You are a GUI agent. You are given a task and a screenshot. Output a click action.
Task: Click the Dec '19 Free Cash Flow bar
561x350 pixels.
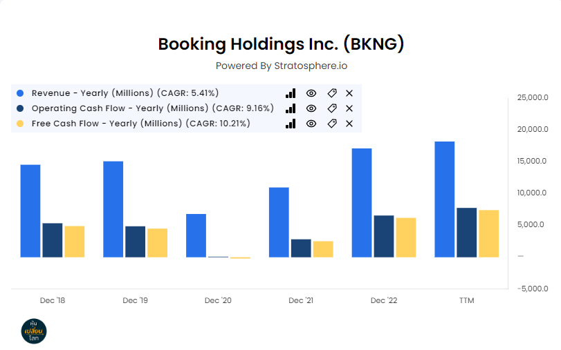pos(158,243)
